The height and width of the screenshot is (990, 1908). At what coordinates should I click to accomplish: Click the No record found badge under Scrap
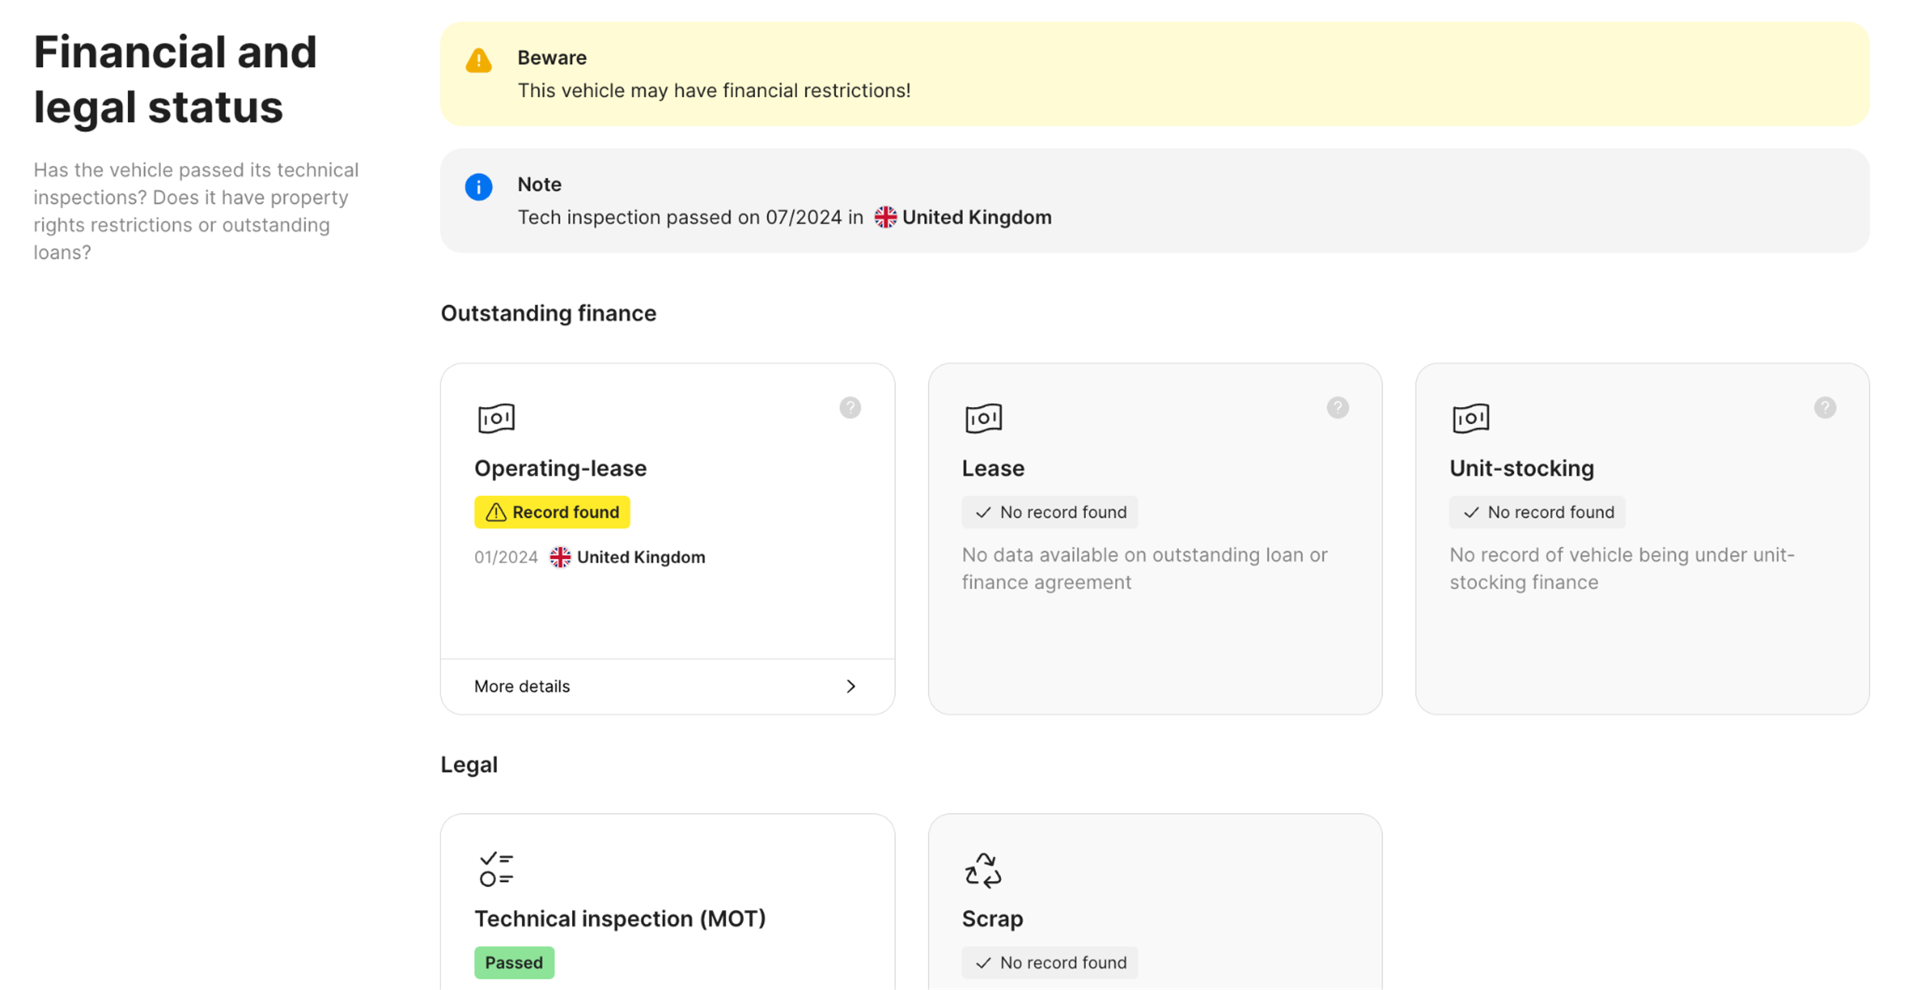[1049, 963]
